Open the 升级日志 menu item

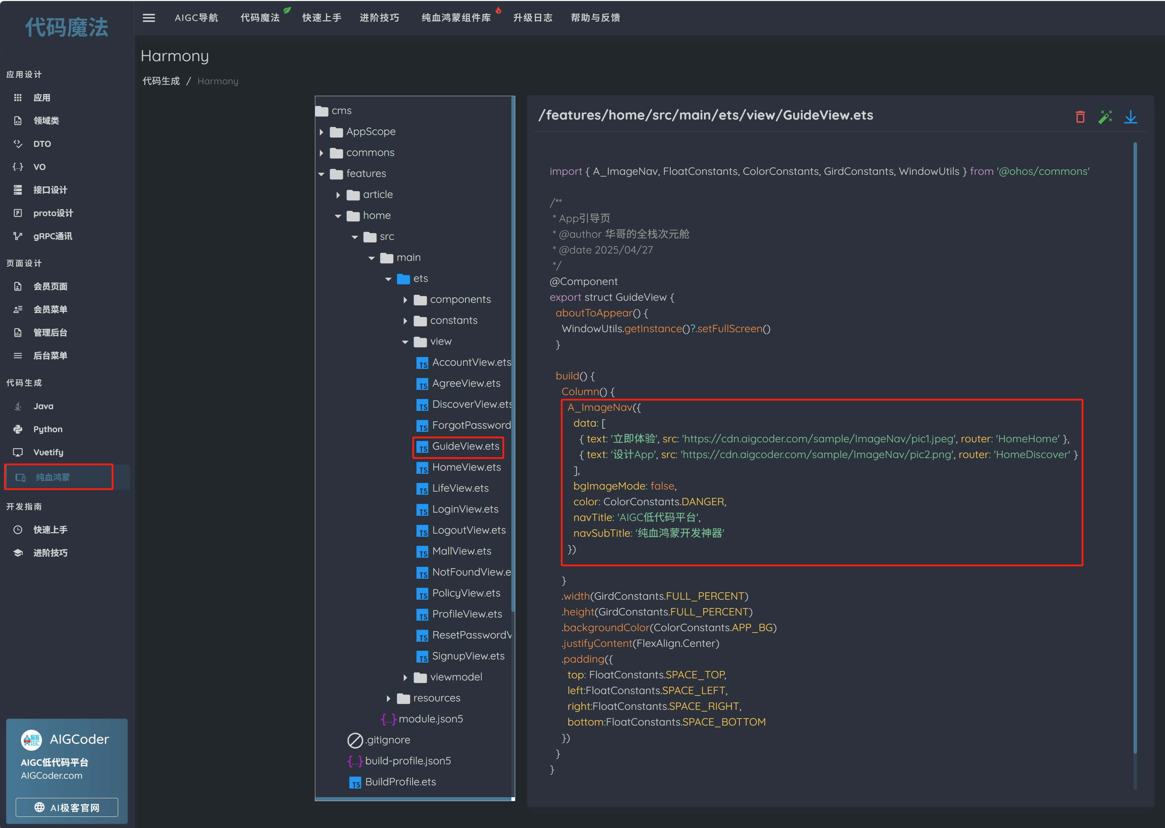pos(532,18)
